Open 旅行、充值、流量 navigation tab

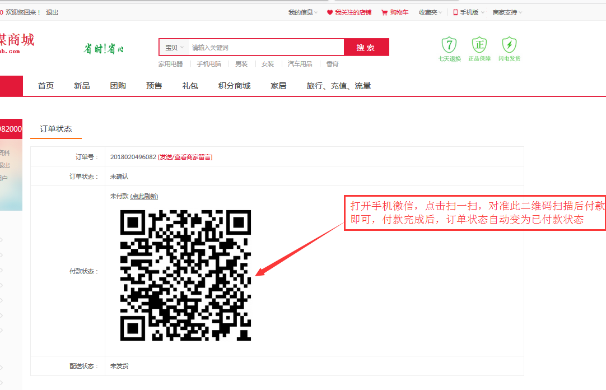click(x=338, y=86)
